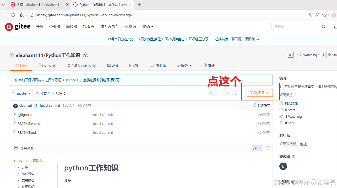This screenshot has height=188, width=337.
Task: Click the comment bubble icon in toolbar
Action: pos(236,93)
